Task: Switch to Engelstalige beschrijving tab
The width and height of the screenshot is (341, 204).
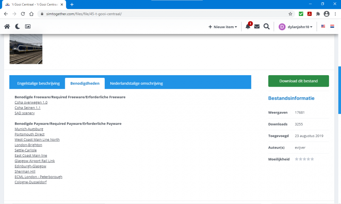Action: click(x=39, y=83)
